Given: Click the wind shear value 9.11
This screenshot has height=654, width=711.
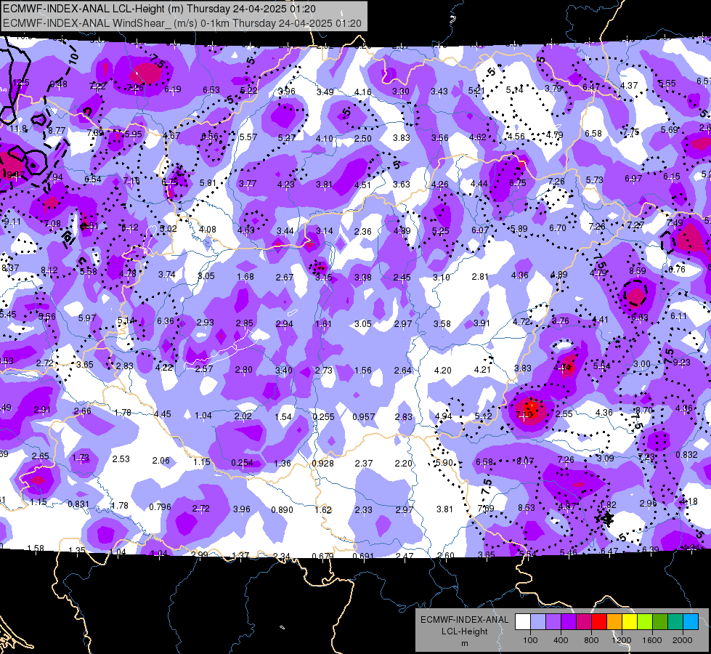Looking at the screenshot, I should tap(12, 222).
